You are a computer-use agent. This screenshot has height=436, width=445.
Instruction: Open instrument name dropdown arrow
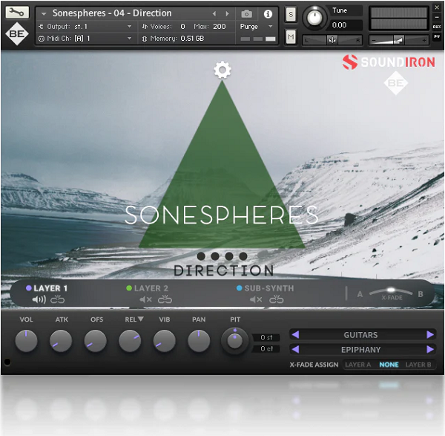tap(44, 13)
